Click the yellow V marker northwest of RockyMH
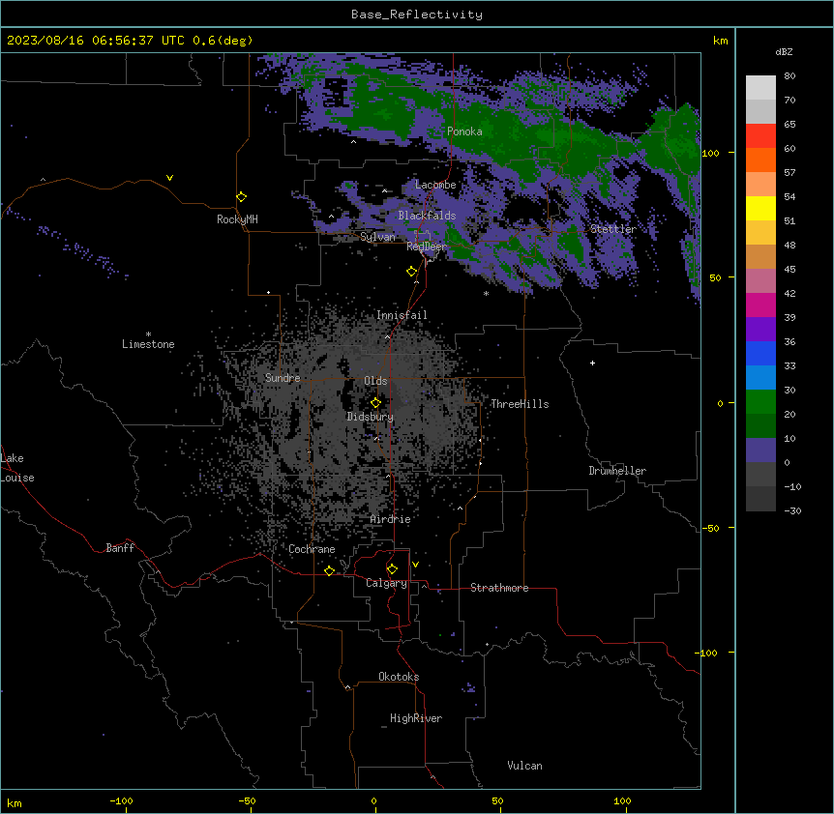 tap(169, 178)
